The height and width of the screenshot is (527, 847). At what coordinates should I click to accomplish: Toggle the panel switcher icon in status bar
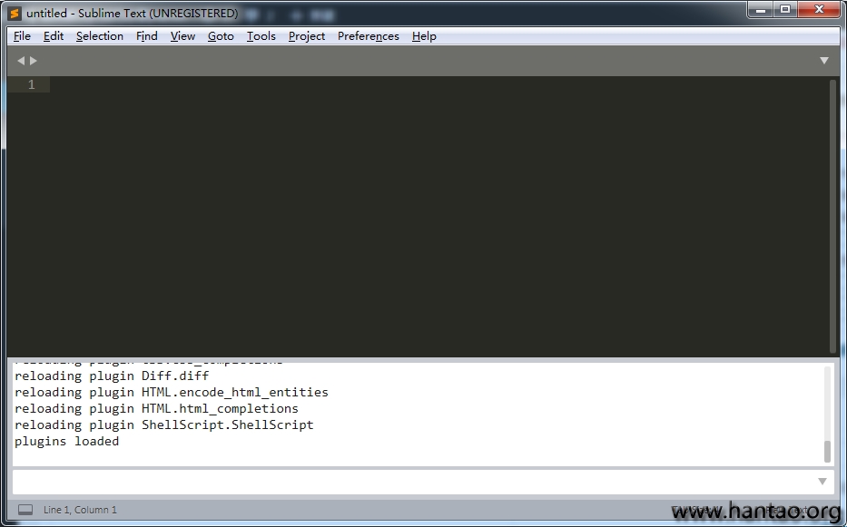point(25,510)
